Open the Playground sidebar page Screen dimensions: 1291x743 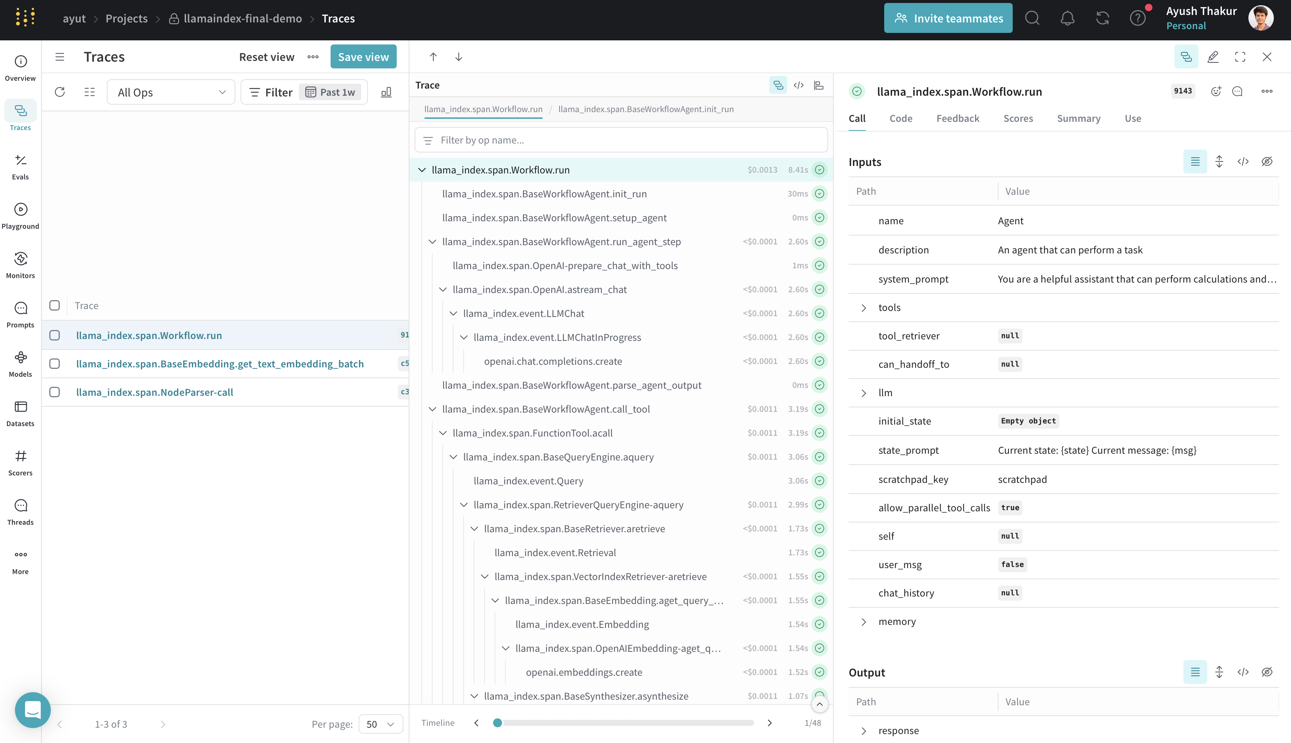coord(21,216)
